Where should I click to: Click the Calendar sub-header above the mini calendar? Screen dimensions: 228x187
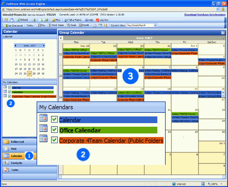29,37
